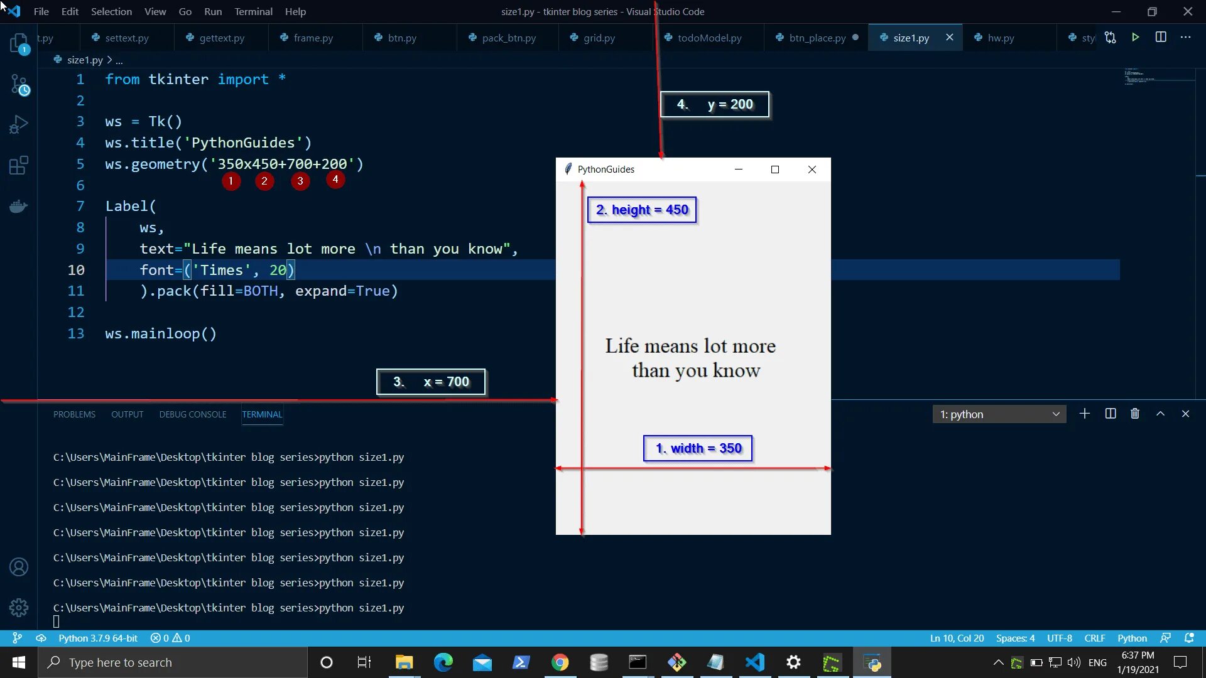The height and width of the screenshot is (678, 1206).
Task: Open the Docker view icon
Action: (x=19, y=207)
